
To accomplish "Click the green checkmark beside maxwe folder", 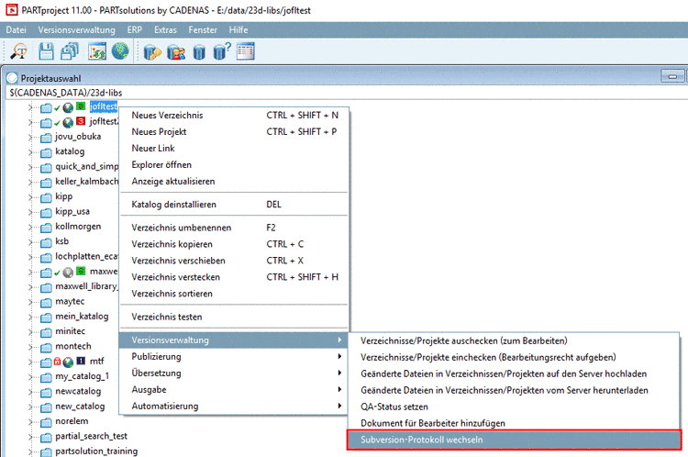I will pyautogui.click(x=57, y=273).
